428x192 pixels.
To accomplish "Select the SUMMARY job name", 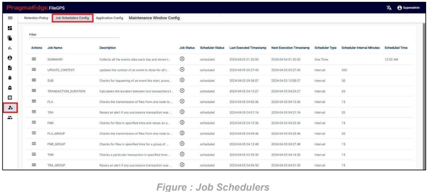I will 55,59.
